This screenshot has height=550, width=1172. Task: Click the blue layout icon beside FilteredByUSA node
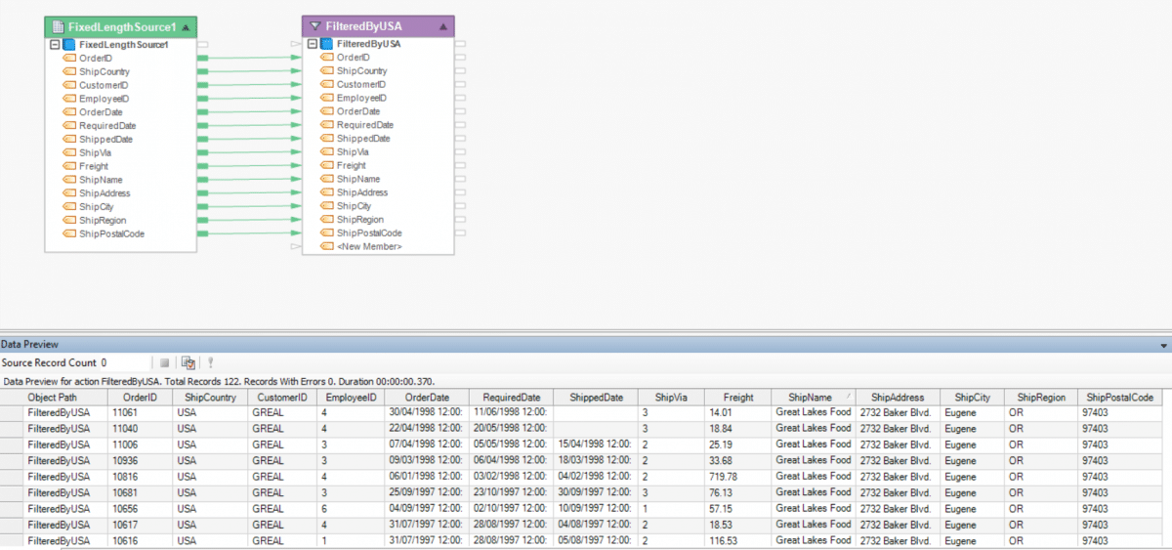(327, 44)
